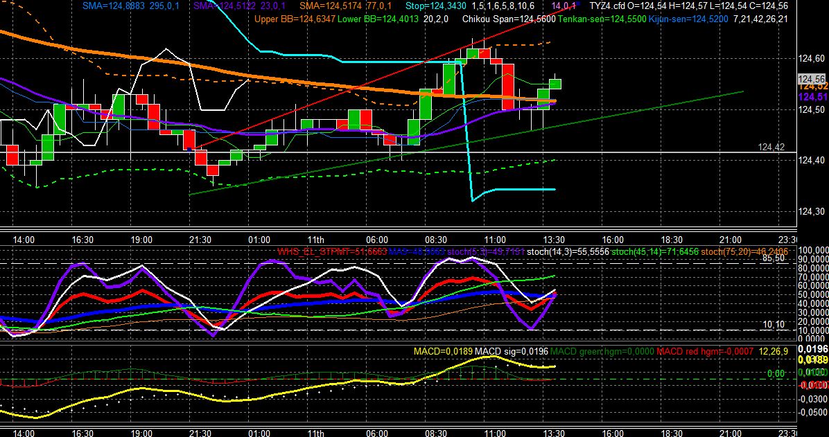Viewport: 829px width, 437px height.
Task: Click 50,0000 on the stochastic axis
Action: click(x=812, y=294)
